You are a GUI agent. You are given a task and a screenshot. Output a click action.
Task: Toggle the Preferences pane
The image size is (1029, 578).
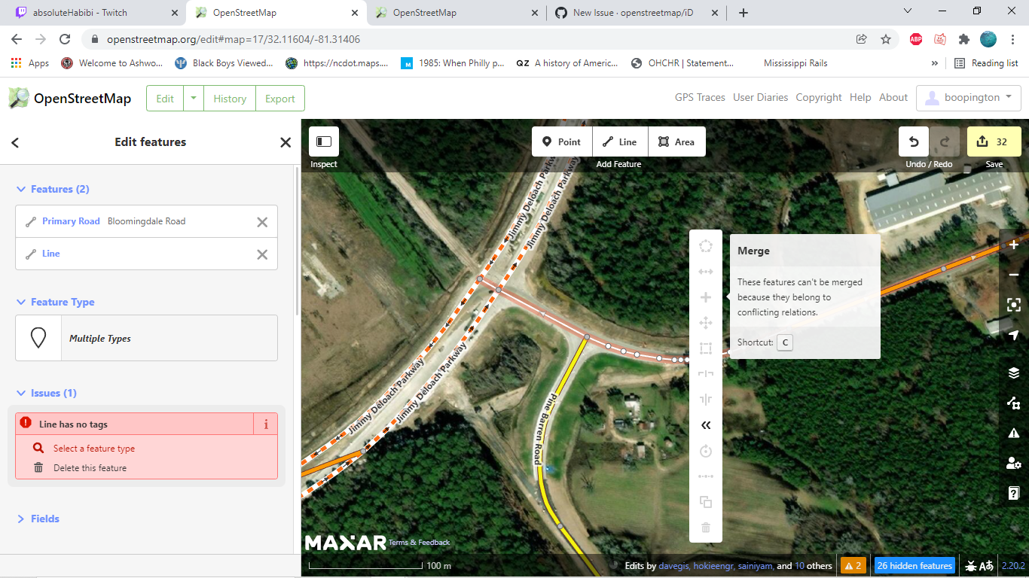1014,463
